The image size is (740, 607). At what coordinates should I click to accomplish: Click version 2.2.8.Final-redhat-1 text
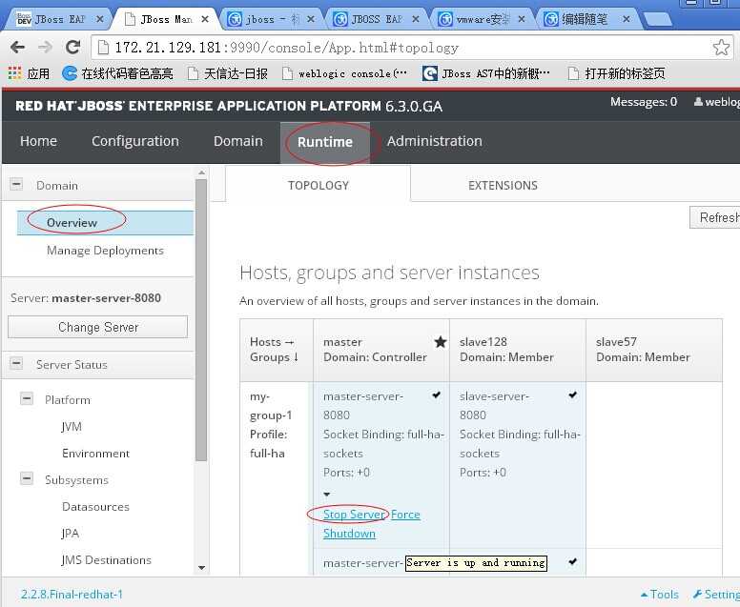click(x=72, y=595)
